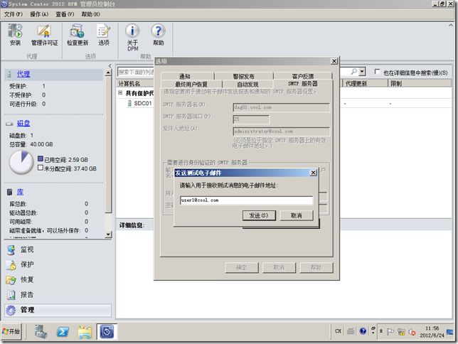Click the About DPM (关于 DPM) icon
Viewport: 458px width, 344px height.
[x=132, y=38]
